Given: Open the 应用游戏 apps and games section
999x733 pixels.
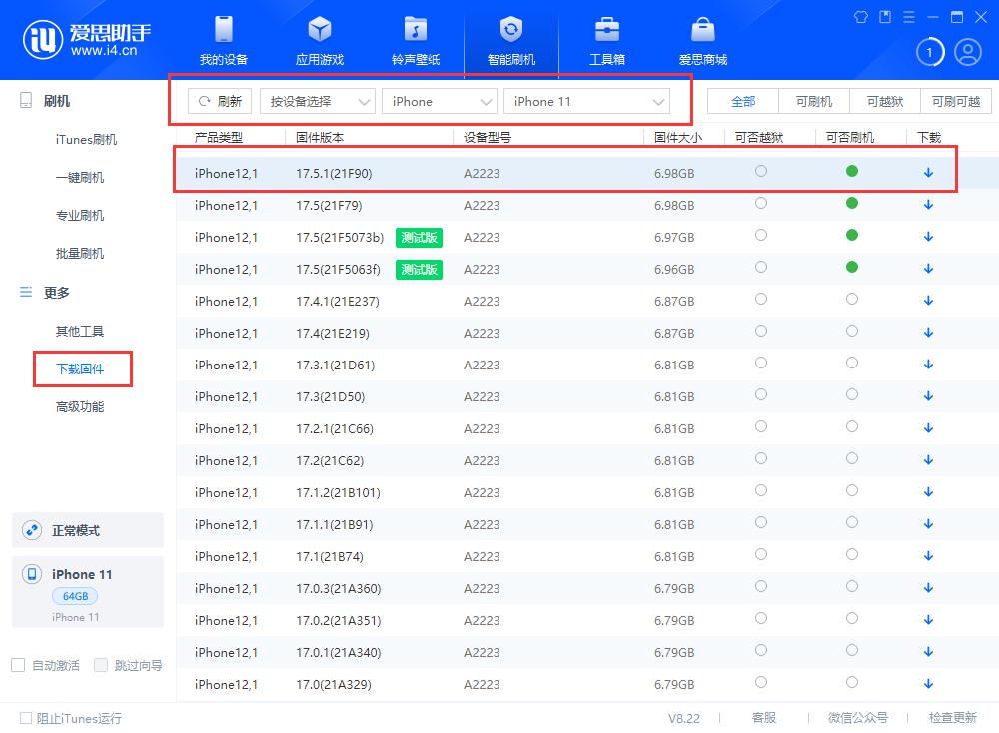Looking at the screenshot, I should (319, 40).
